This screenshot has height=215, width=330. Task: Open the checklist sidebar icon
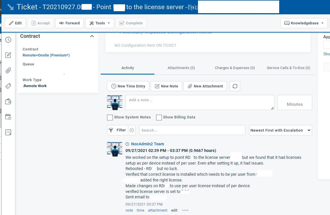[x=8, y=132]
